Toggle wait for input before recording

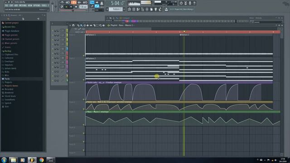point(68,2)
